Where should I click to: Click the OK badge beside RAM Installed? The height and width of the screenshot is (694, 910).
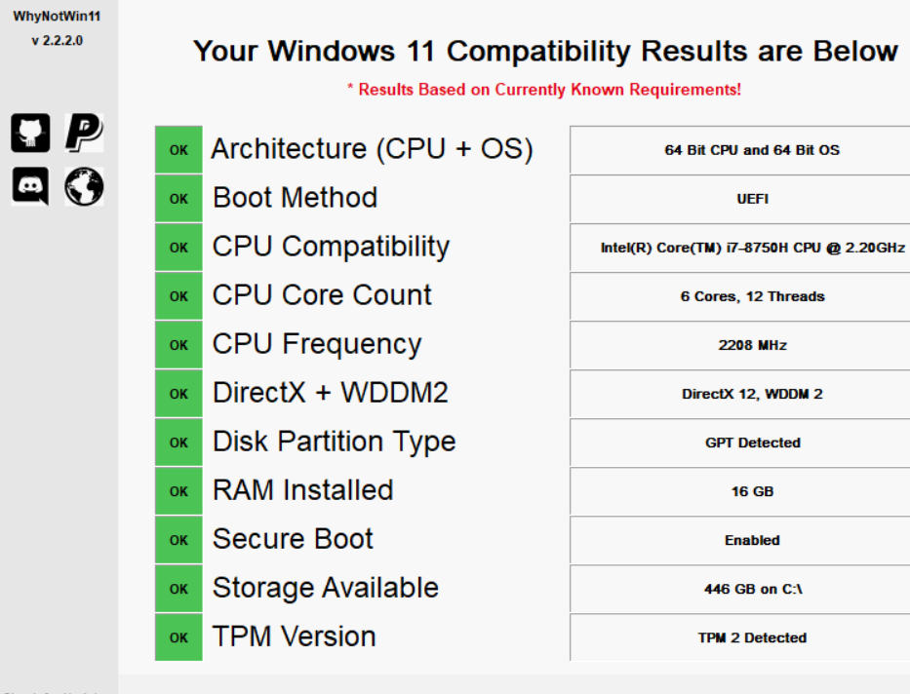coord(178,491)
